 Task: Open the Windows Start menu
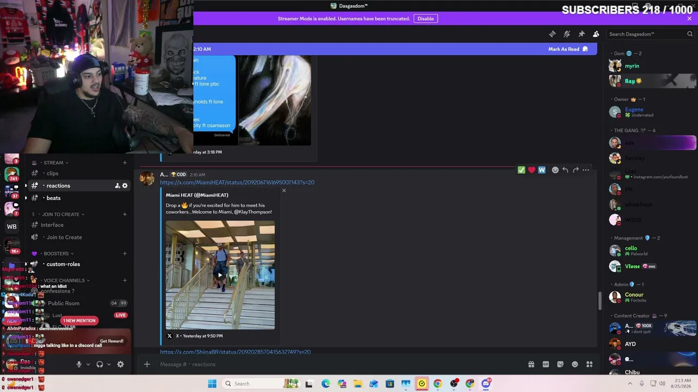click(212, 384)
